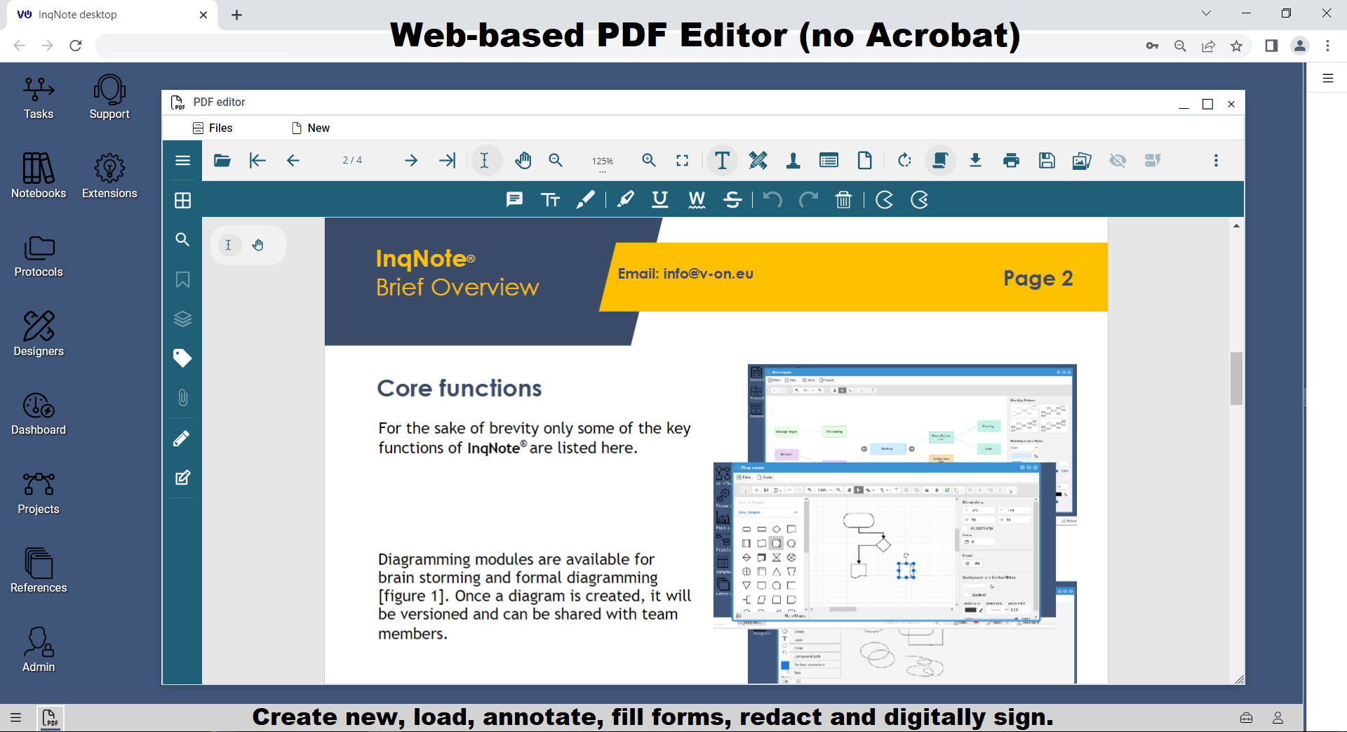Undo the last annotation
Screen dimensions: 1347x732
pos(772,200)
